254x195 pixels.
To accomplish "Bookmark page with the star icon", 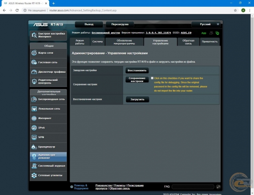I will coord(235,10).
